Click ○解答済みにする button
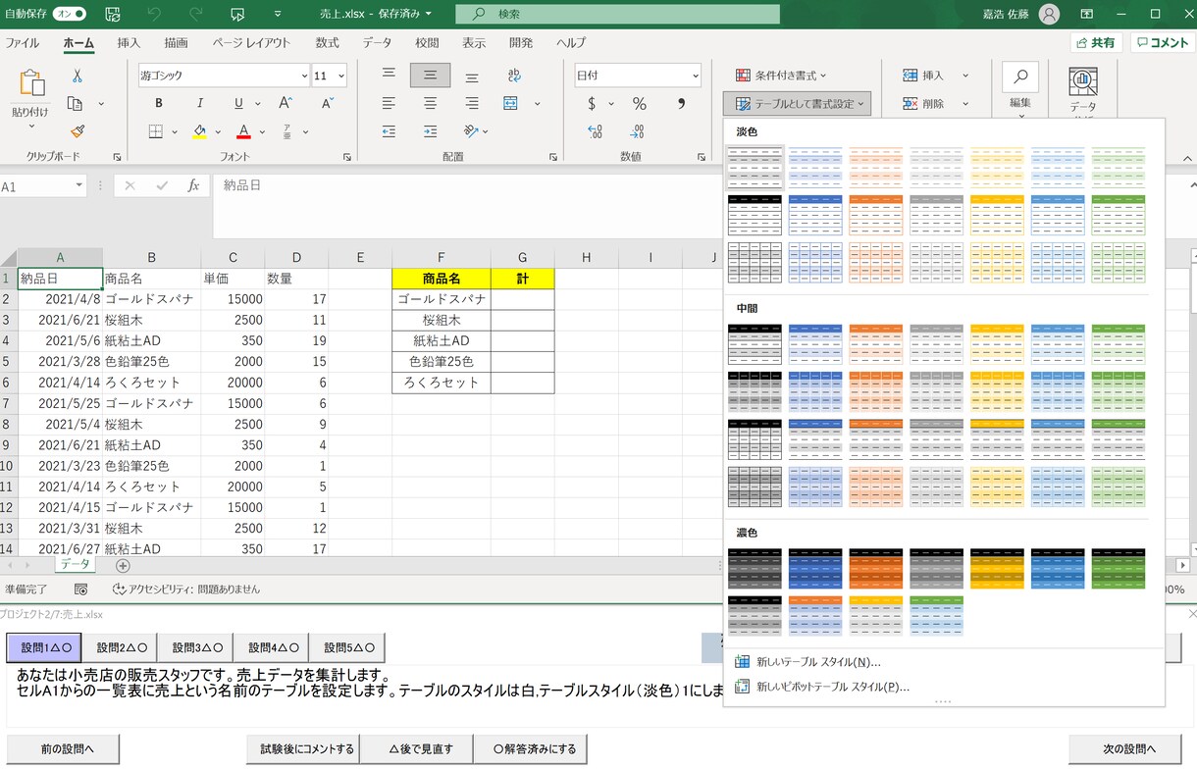Image resolution: width=1197 pixels, height=769 pixels. pyautogui.click(x=530, y=749)
